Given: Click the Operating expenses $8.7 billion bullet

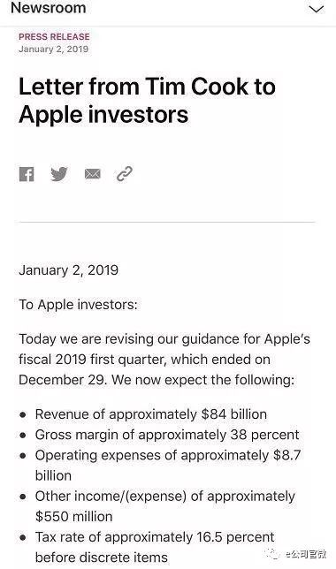Looking at the screenshot, I should click(x=168, y=465).
